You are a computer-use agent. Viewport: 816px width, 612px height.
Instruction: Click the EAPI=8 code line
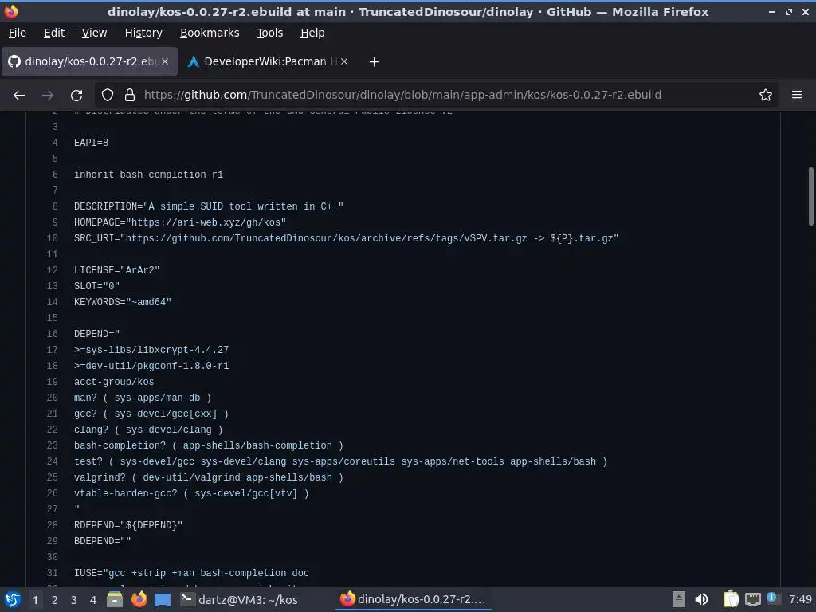coord(91,143)
